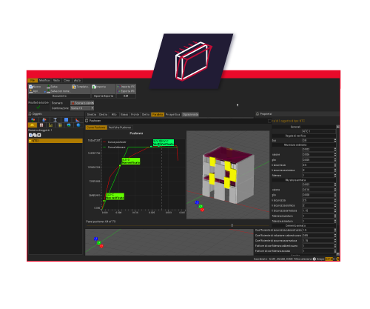Click the Importa IFC icon
Image resolution: width=370 pixels, height=309 pixels.
tap(119, 87)
